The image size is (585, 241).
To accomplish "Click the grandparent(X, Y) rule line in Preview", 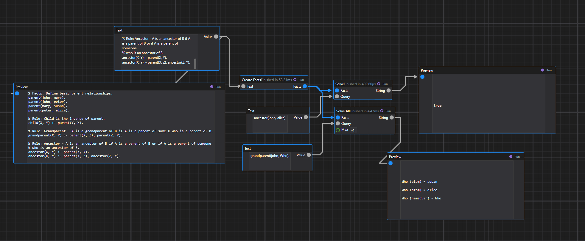I will point(75,135).
